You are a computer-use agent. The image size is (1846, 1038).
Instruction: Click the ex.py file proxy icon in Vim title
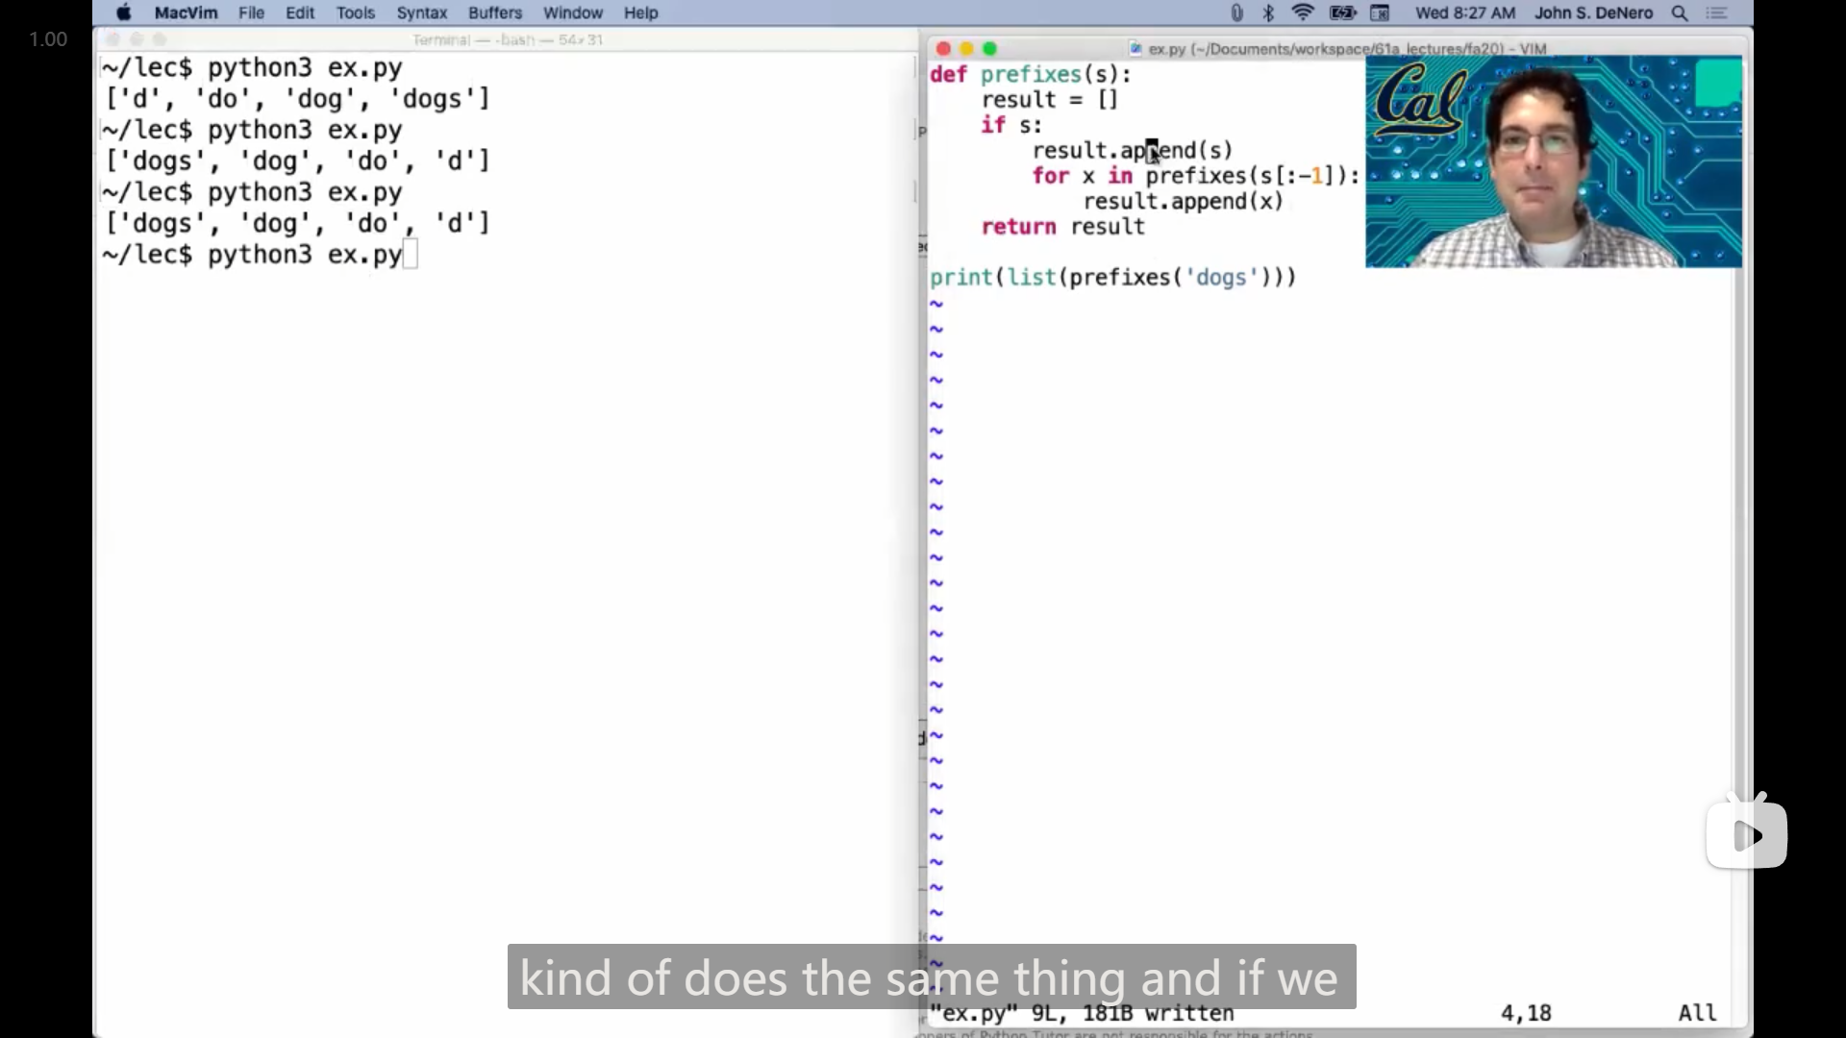[1135, 49]
